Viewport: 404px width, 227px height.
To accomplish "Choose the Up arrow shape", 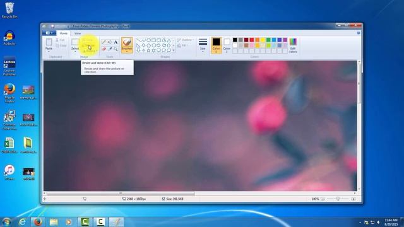I will pos(169,45).
